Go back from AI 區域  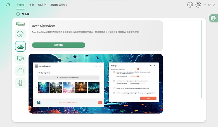pos(18,14)
